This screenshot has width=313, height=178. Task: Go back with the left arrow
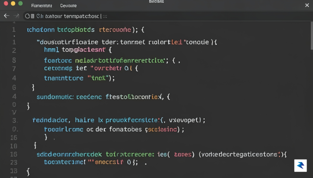point(7,16)
